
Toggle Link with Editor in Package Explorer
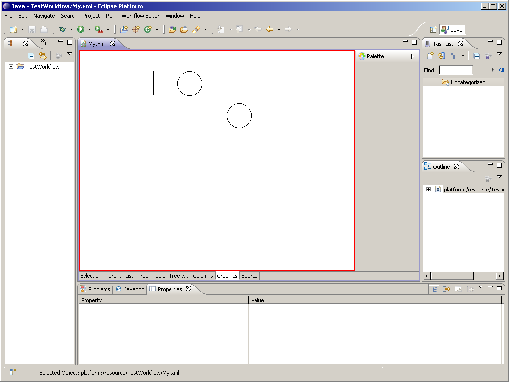pyautogui.click(x=43, y=56)
